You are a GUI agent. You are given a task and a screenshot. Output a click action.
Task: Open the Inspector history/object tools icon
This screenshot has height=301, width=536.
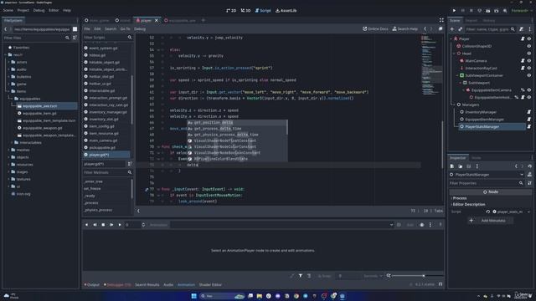529,166
